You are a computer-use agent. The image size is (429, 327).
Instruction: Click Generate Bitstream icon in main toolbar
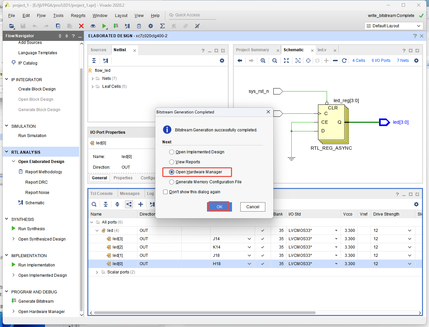116,26
